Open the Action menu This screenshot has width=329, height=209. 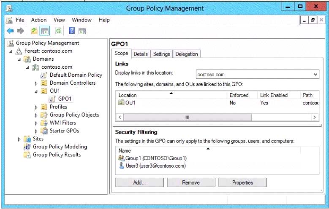(39, 20)
